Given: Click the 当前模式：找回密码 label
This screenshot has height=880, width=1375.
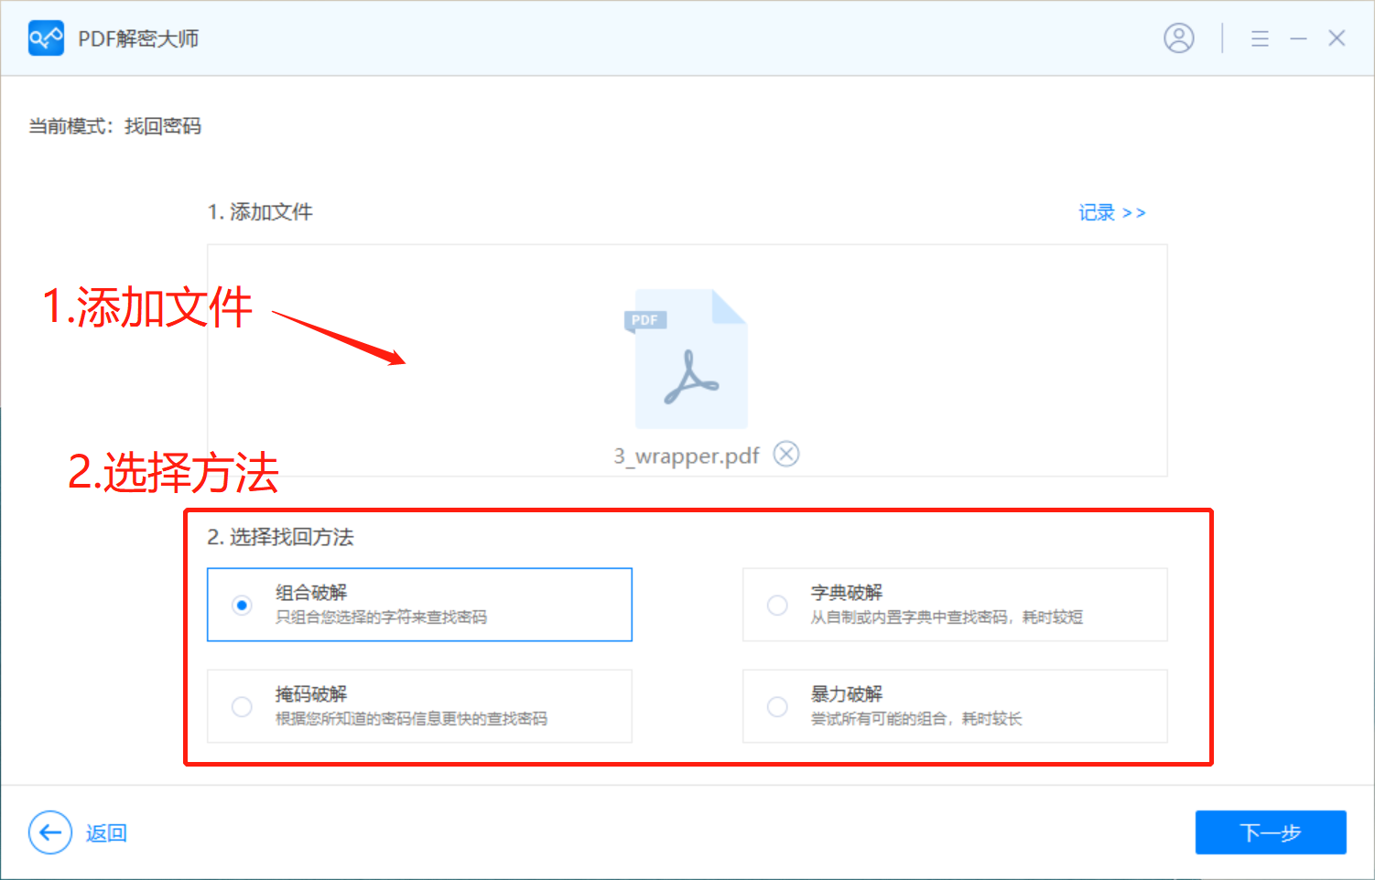Looking at the screenshot, I should [x=115, y=125].
